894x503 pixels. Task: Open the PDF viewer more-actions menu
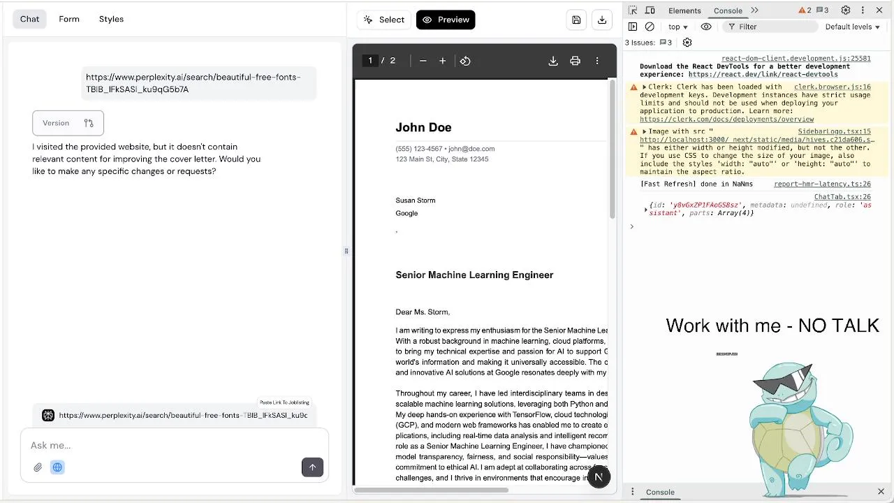[597, 61]
